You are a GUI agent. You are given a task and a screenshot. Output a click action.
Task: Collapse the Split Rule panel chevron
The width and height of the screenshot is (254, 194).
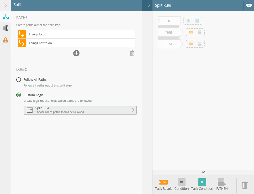pos(149,5)
